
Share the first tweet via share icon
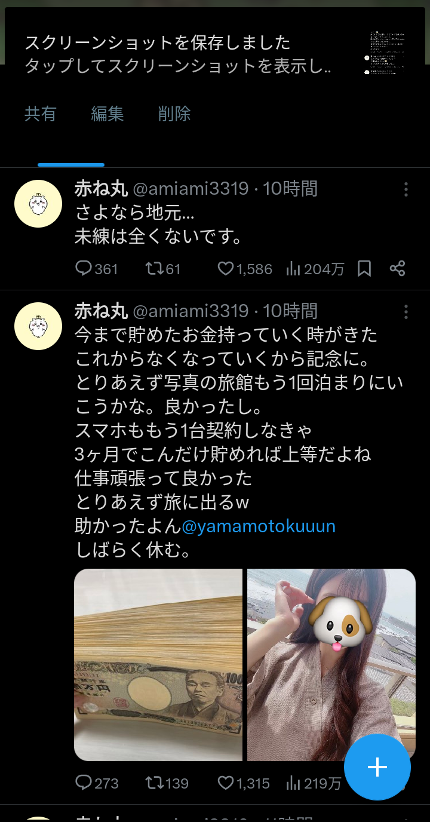[x=398, y=269]
